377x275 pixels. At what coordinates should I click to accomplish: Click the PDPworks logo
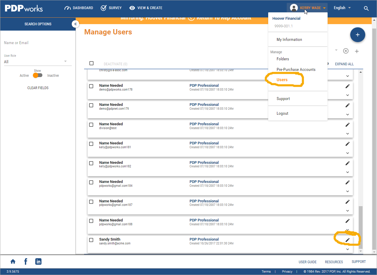click(x=24, y=8)
